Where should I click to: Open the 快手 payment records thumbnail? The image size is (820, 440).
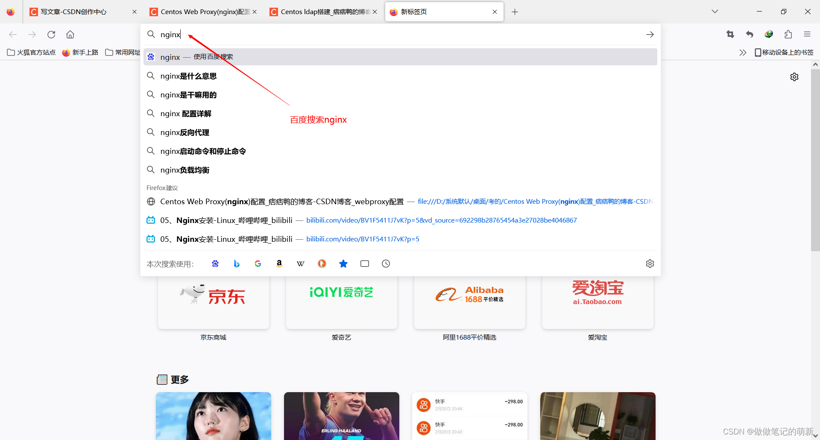point(470,416)
